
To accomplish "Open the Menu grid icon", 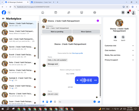I will click(123, 12).
